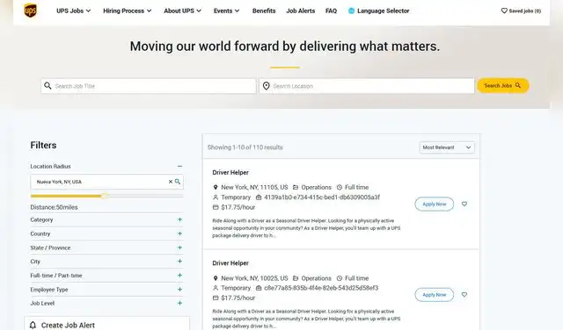Screen dimensions: 563x330
Task: Click the pay icon beside $17.75/hour in the 11105 job
Action: tap(216, 207)
